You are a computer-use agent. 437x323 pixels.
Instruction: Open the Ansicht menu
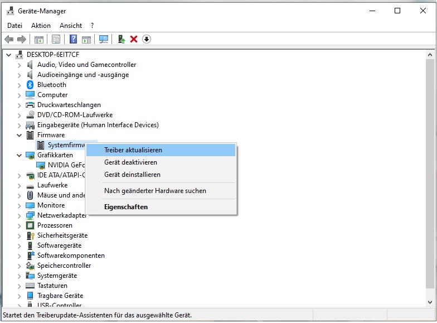(71, 26)
